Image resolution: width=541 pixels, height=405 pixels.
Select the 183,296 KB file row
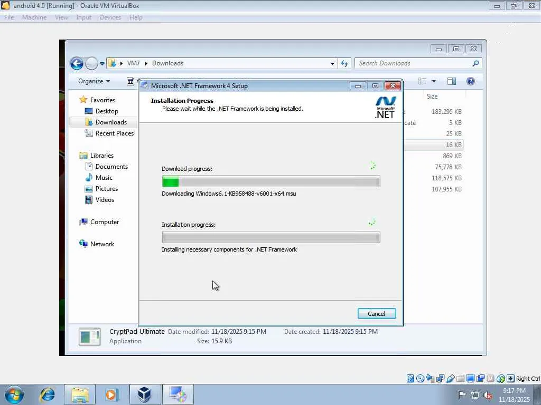433,112
